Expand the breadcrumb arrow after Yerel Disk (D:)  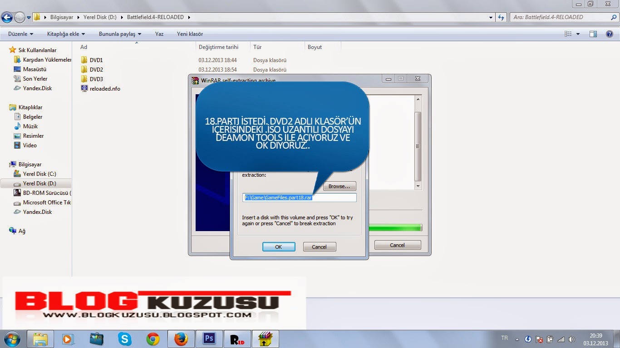[122, 17]
